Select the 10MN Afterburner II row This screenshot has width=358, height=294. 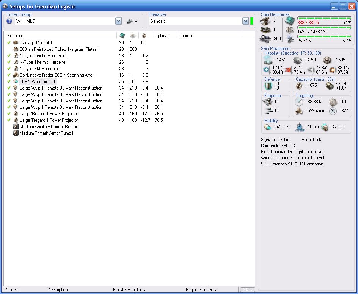pyautogui.click(x=129, y=81)
